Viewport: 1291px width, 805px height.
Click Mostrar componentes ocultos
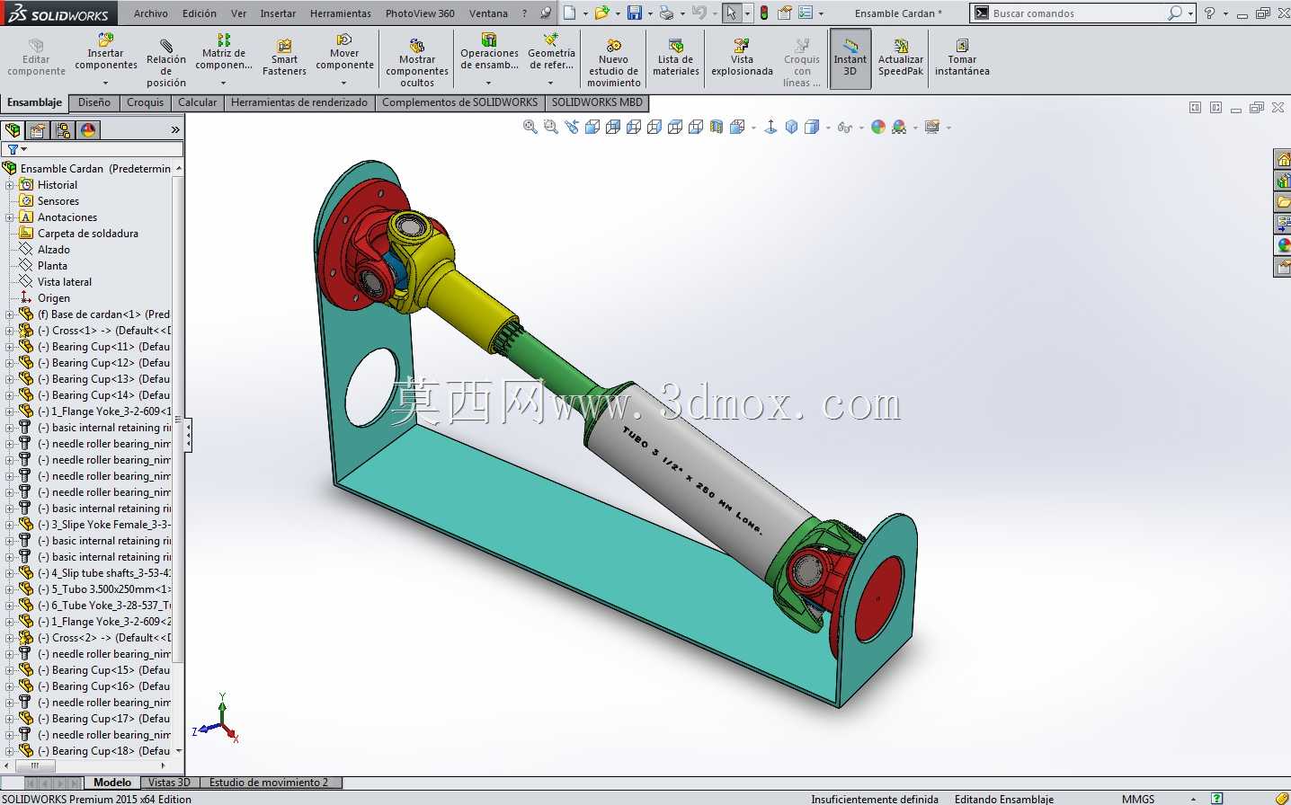tap(417, 63)
